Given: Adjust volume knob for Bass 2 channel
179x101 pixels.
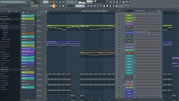Looking at the screenshot, I should [x=120, y=18].
